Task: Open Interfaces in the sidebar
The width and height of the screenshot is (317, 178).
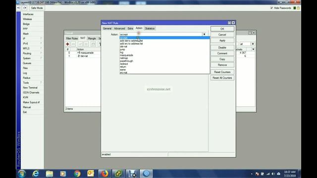Action: click(28, 14)
